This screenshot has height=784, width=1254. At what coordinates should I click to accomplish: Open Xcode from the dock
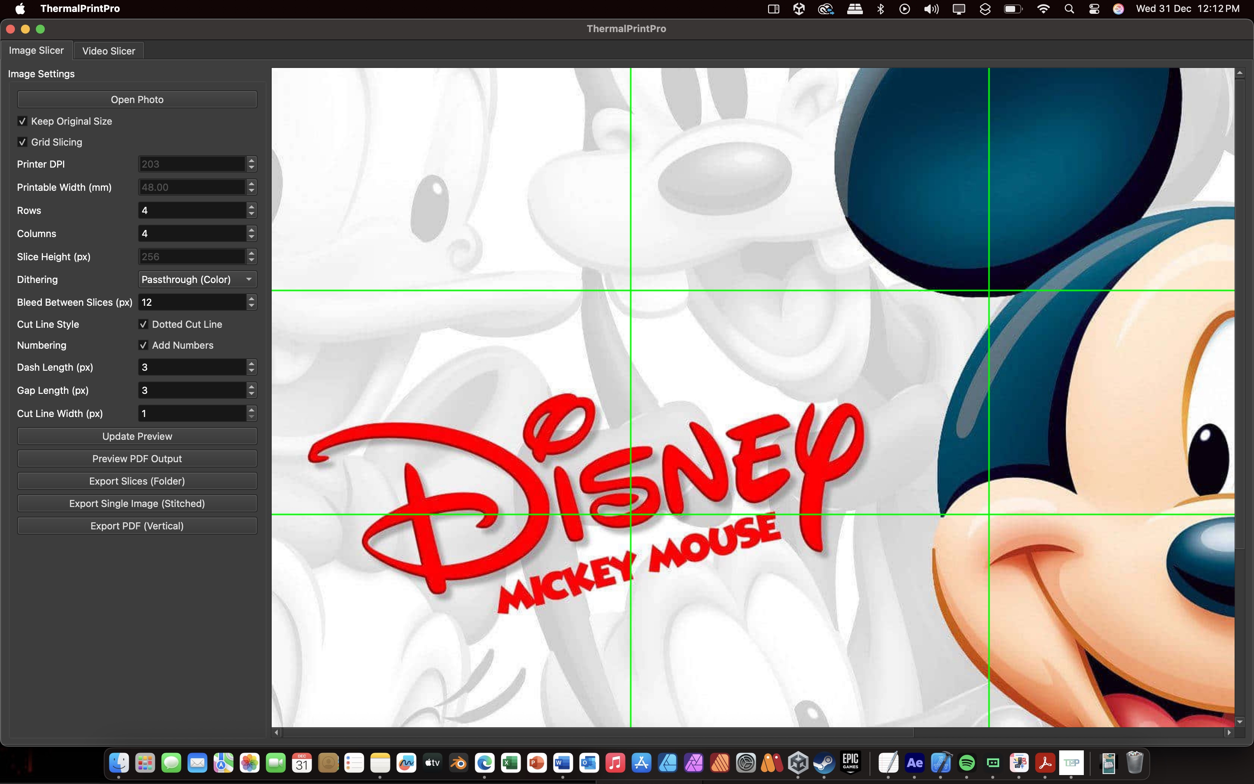coord(940,763)
